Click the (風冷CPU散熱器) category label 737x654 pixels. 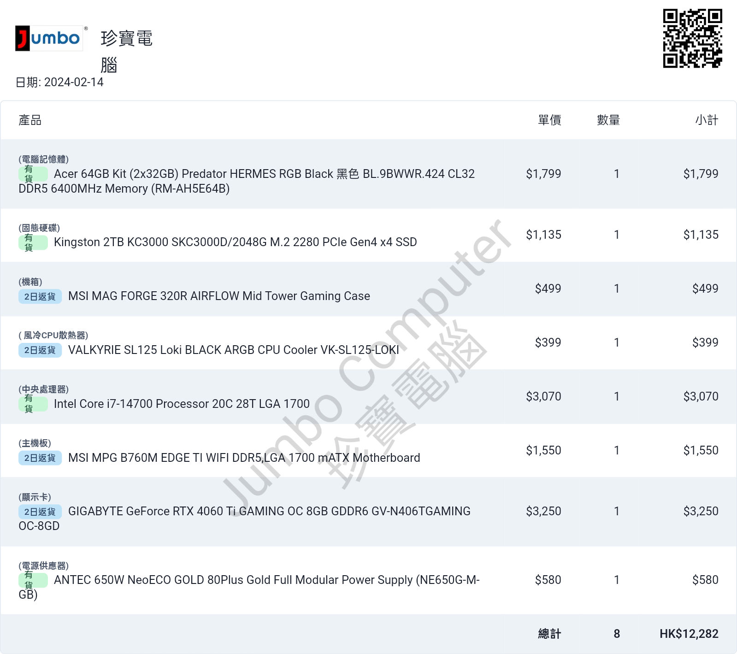(x=53, y=335)
